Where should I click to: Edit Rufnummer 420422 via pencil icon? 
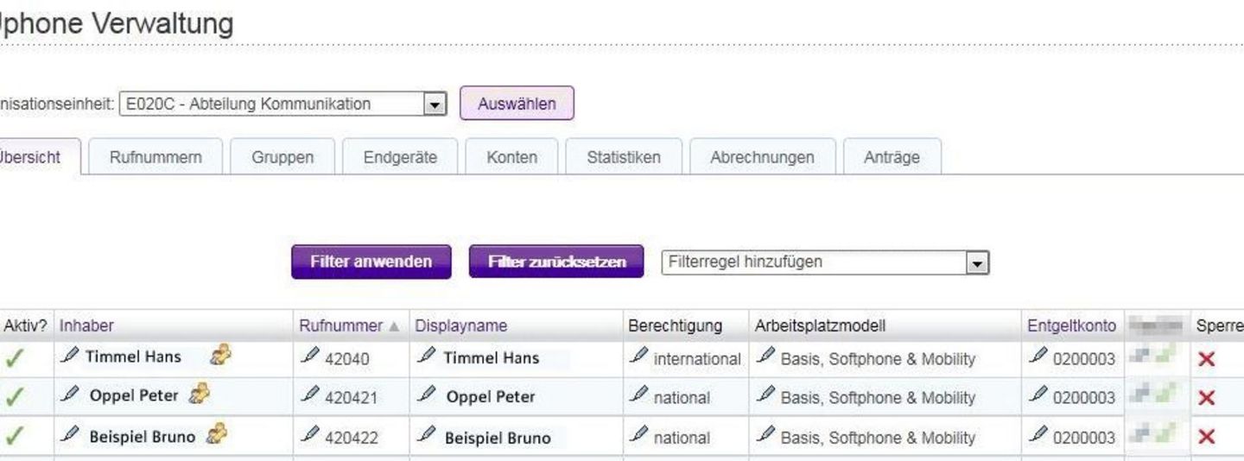click(310, 434)
